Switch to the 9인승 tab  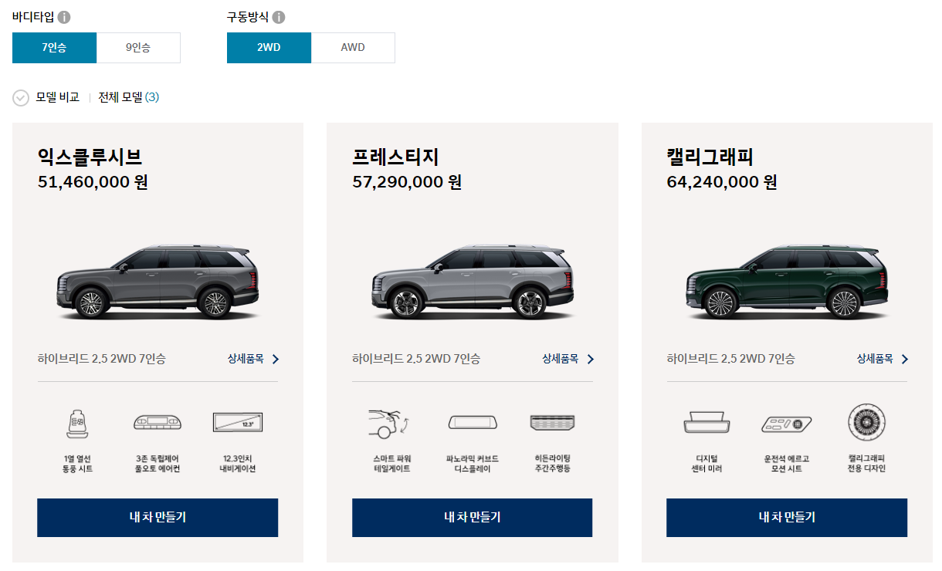138,47
